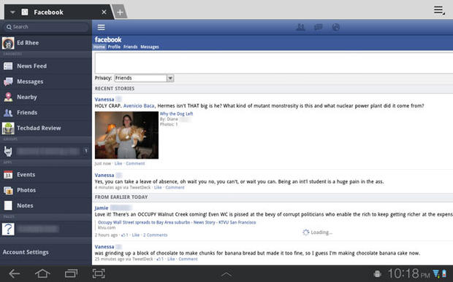Open the recent apps button
The height and width of the screenshot is (282, 453).
tap(71, 273)
